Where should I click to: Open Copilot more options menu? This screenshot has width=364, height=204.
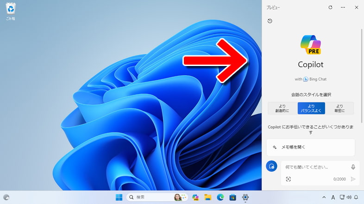tap(343, 7)
